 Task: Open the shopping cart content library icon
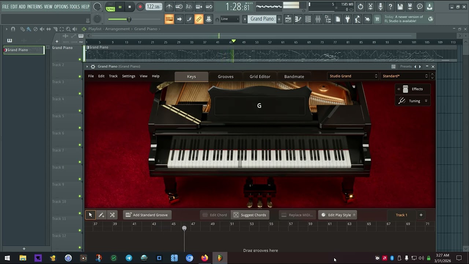pyautogui.click(x=377, y=19)
